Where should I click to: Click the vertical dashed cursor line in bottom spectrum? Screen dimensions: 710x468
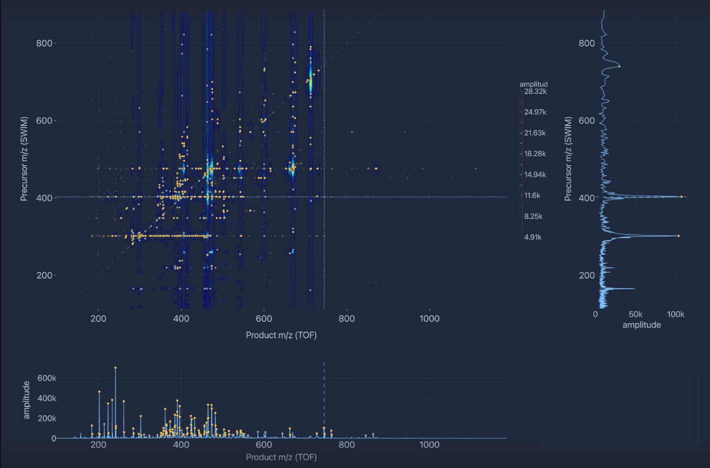click(324, 400)
